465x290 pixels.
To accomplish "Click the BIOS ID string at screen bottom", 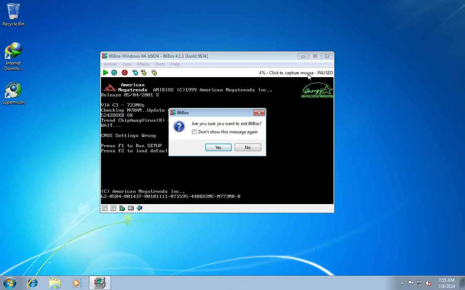I will pos(170,196).
